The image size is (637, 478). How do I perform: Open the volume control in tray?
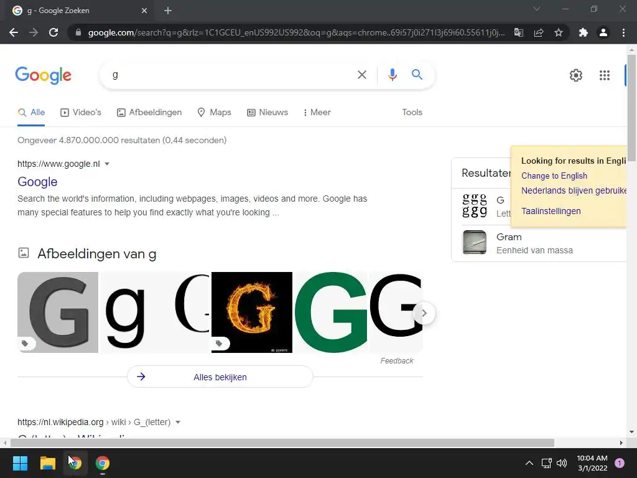click(562, 463)
